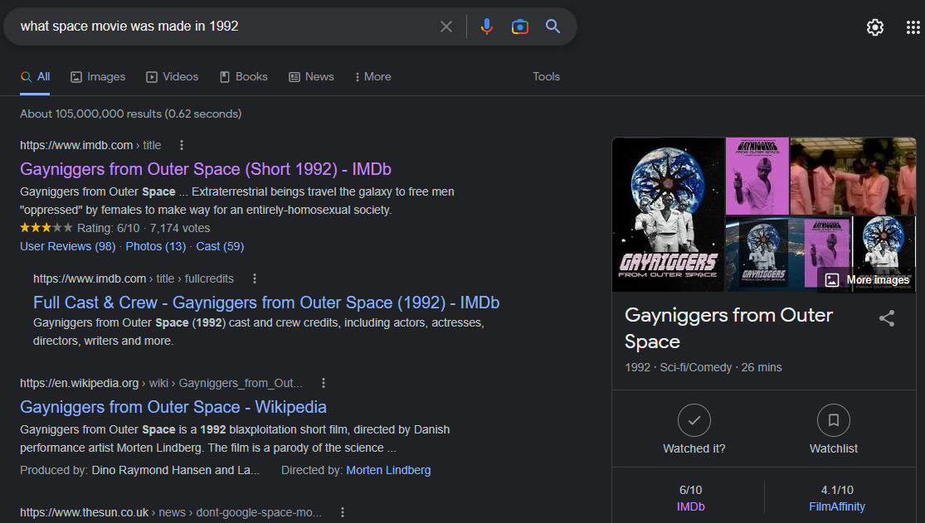The width and height of the screenshot is (925, 523).
Task: Follow the Morten Lindberg director link
Action: click(388, 470)
